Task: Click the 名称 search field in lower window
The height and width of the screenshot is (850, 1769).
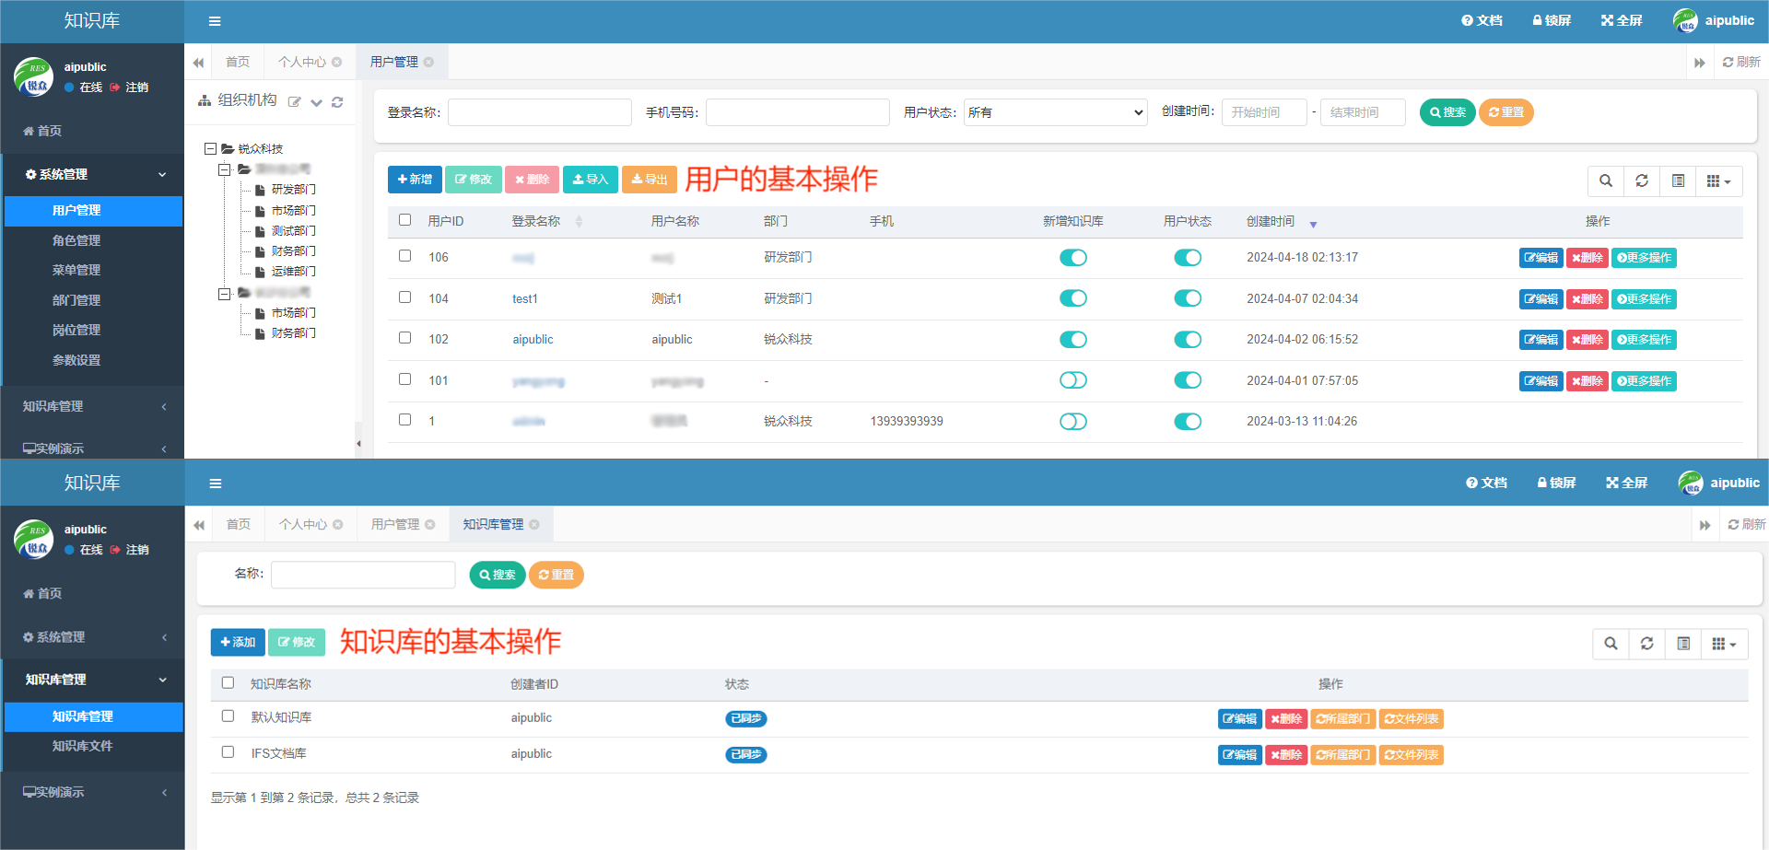Action: click(363, 575)
